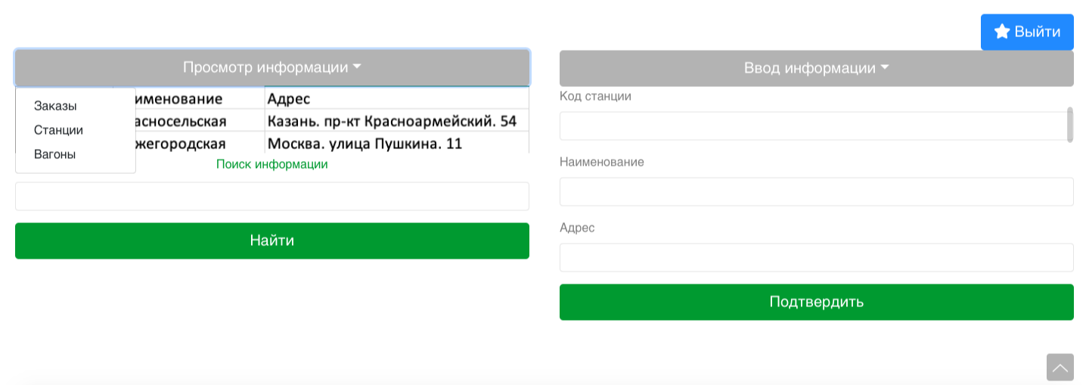
Task: Click the Подтвердить button
Action: (817, 302)
